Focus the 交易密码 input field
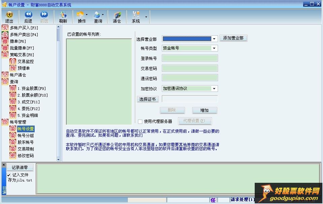The height and width of the screenshot is (204, 323). pos(190,68)
